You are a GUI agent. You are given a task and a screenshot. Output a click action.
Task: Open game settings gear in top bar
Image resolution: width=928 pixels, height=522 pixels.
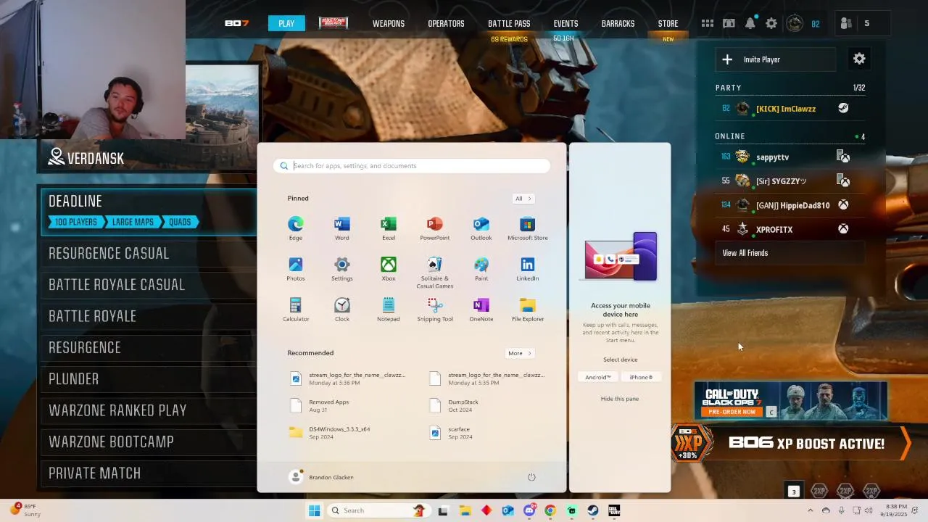[x=771, y=23]
